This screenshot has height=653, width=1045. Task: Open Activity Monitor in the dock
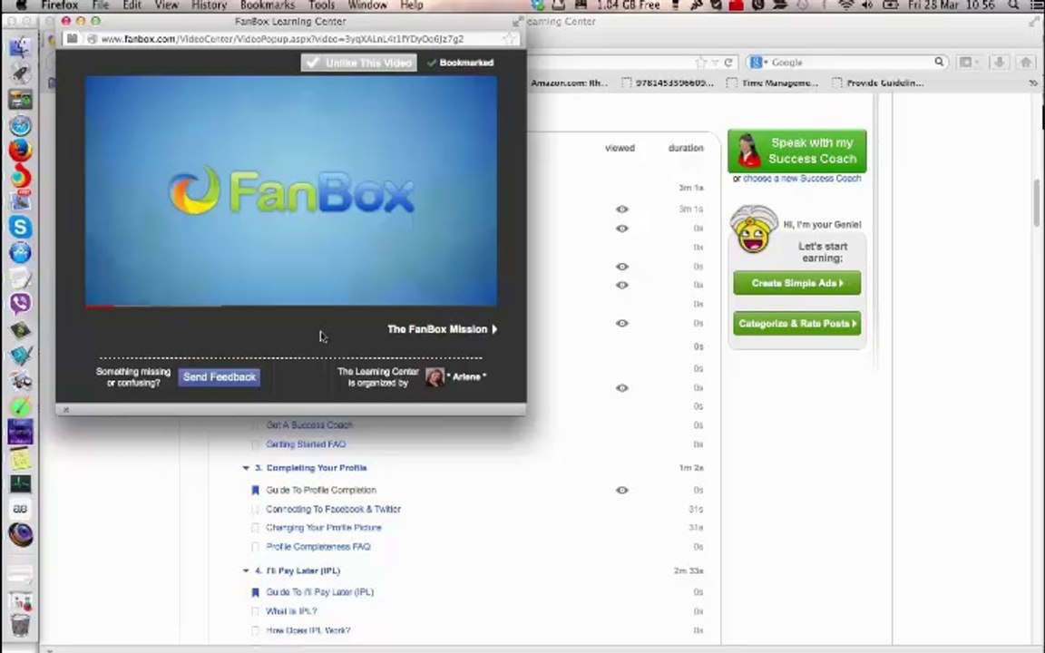coord(20,483)
